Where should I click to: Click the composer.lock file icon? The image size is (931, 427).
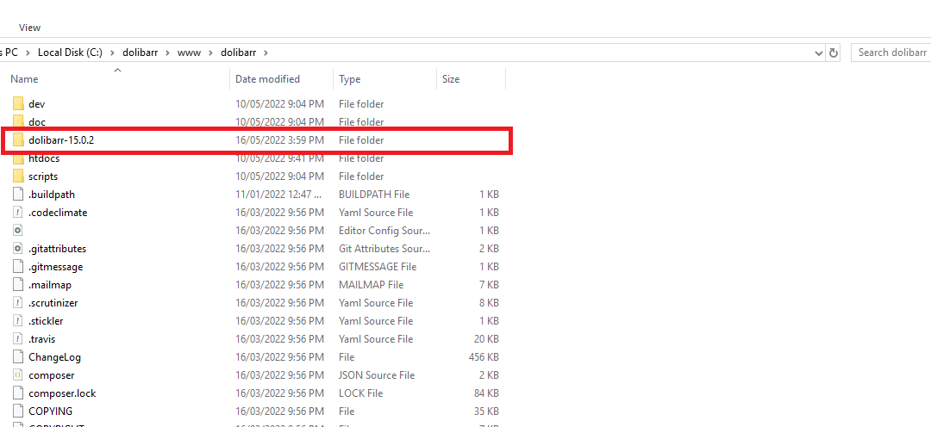click(x=18, y=393)
